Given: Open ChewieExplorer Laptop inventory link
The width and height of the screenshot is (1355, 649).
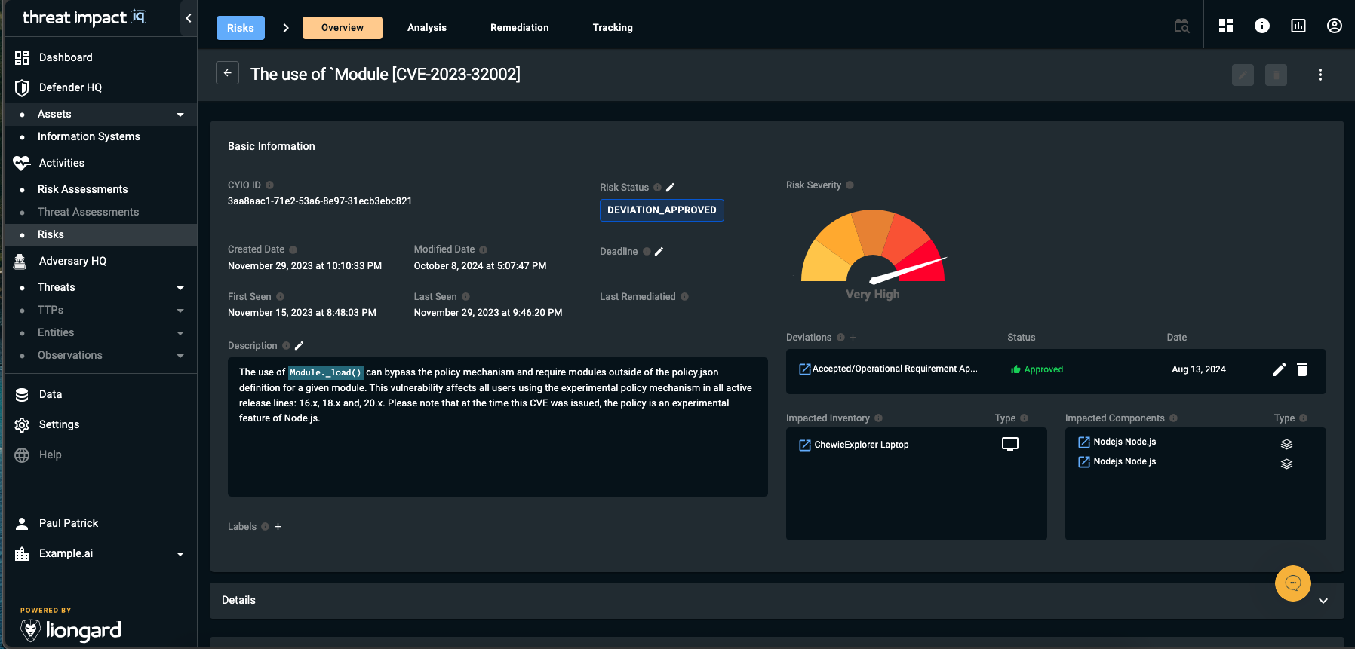Looking at the screenshot, I should [x=854, y=445].
